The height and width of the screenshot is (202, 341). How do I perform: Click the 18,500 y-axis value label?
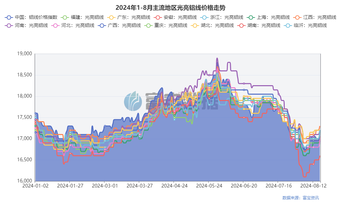tap(24, 75)
